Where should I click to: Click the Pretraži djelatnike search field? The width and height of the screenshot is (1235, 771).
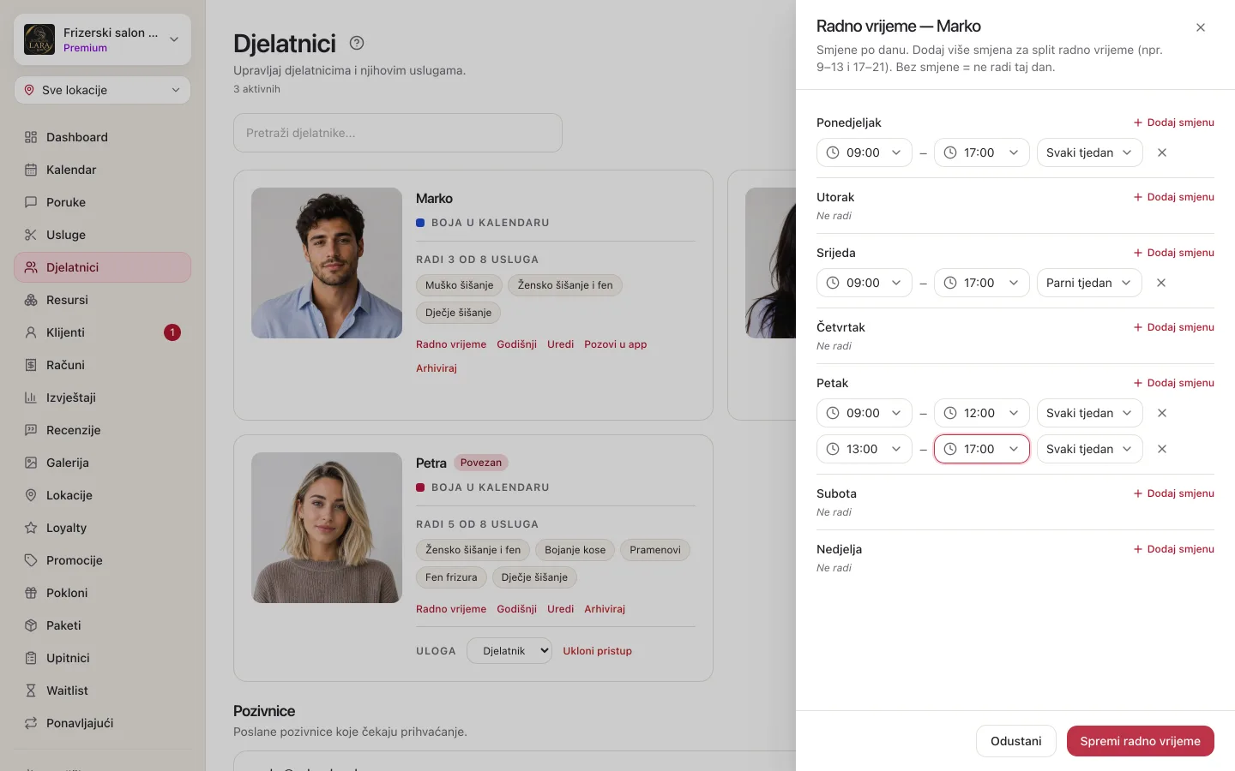pyautogui.click(x=398, y=133)
